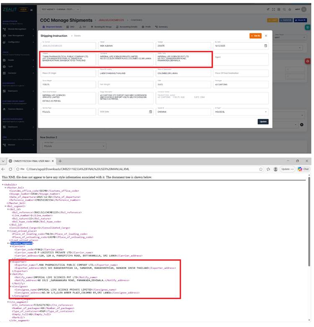Click the Place Of Origin input field
Viewport: 314px width, 327px height.
(67, 73)
